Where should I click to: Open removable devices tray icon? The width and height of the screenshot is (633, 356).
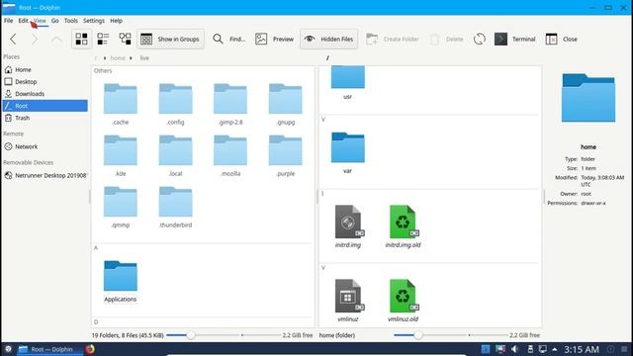point(530,349)
